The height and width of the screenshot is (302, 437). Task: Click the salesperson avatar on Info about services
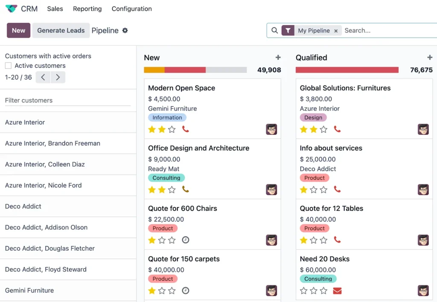(423, 189)
